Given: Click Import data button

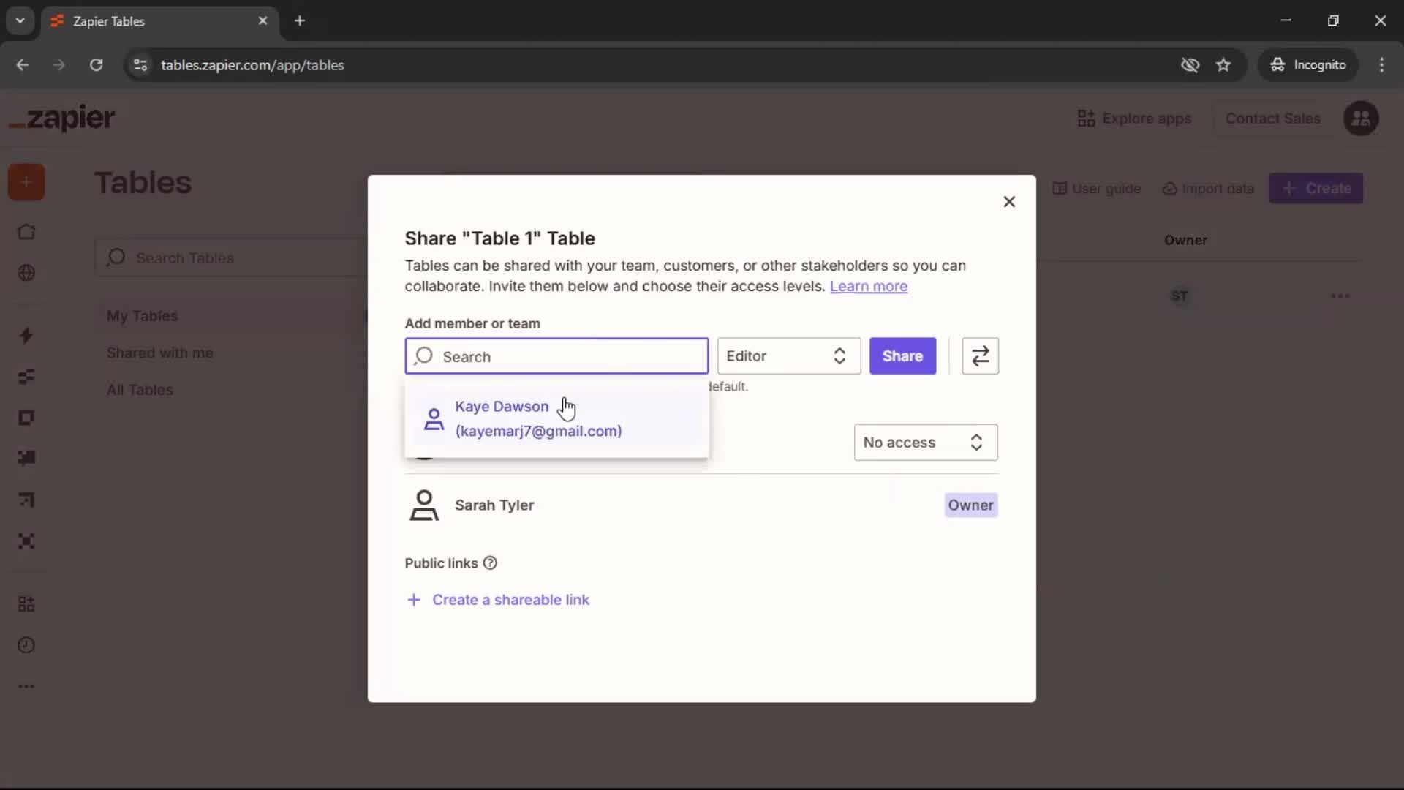Looking at the screenshot, I should [1208, 189].
